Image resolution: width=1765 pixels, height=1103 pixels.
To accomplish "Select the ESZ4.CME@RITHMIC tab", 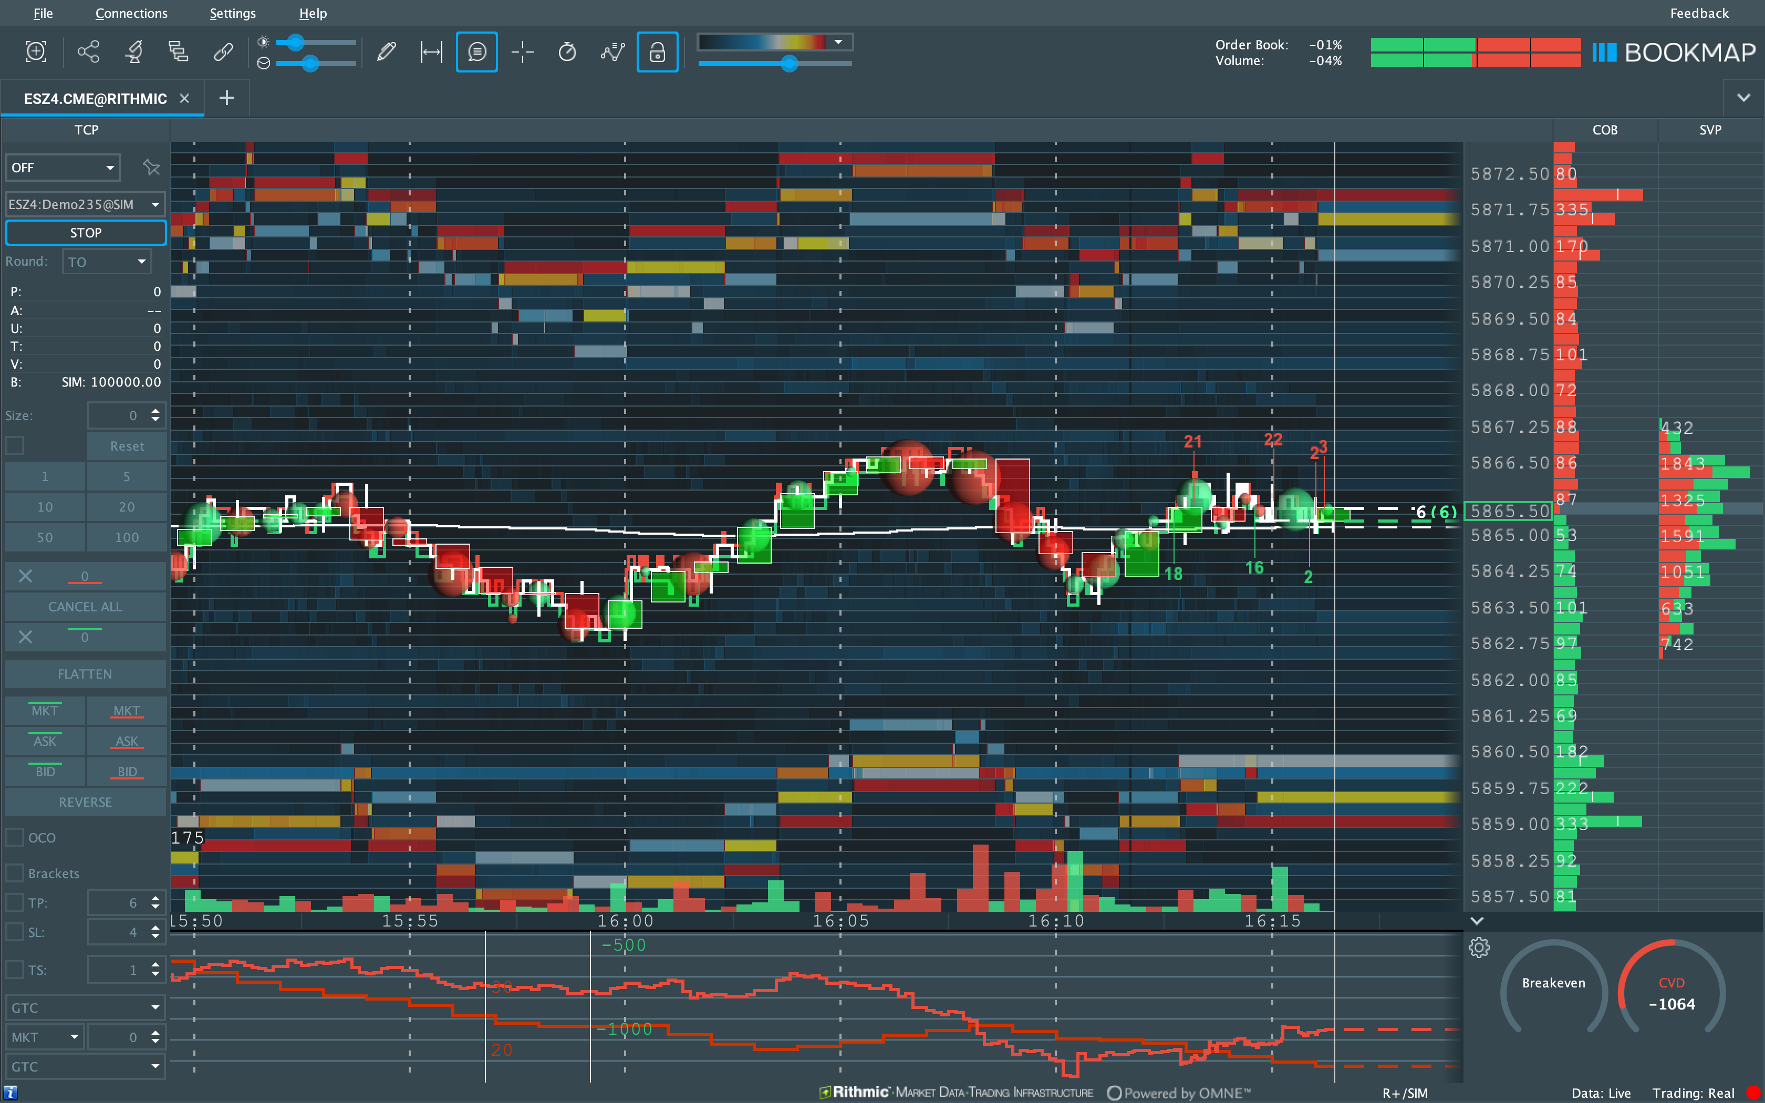I will tap(95, 99).
